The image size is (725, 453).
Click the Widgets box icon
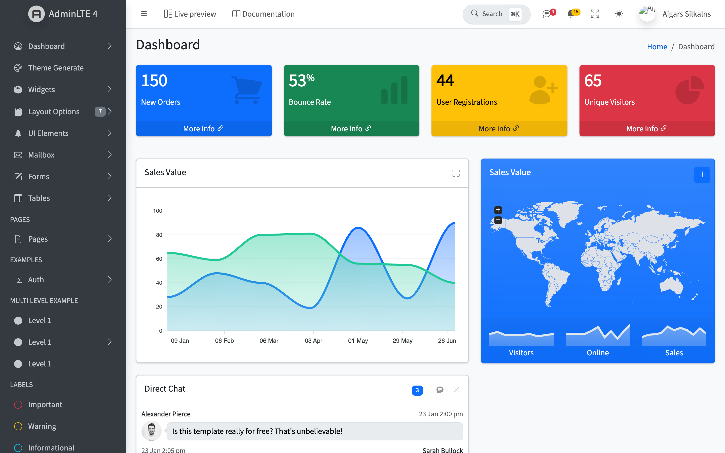(18, 89)
